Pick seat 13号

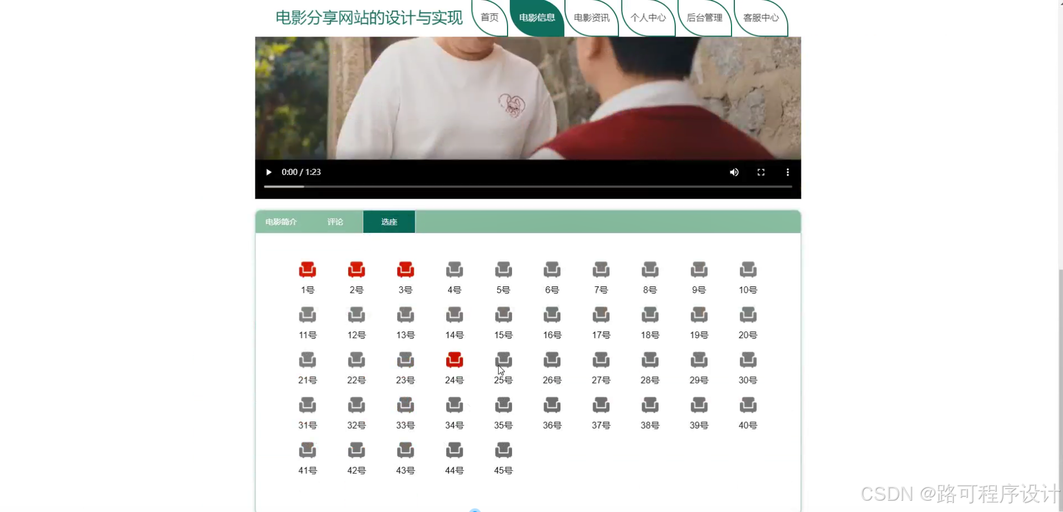(405, 315)
